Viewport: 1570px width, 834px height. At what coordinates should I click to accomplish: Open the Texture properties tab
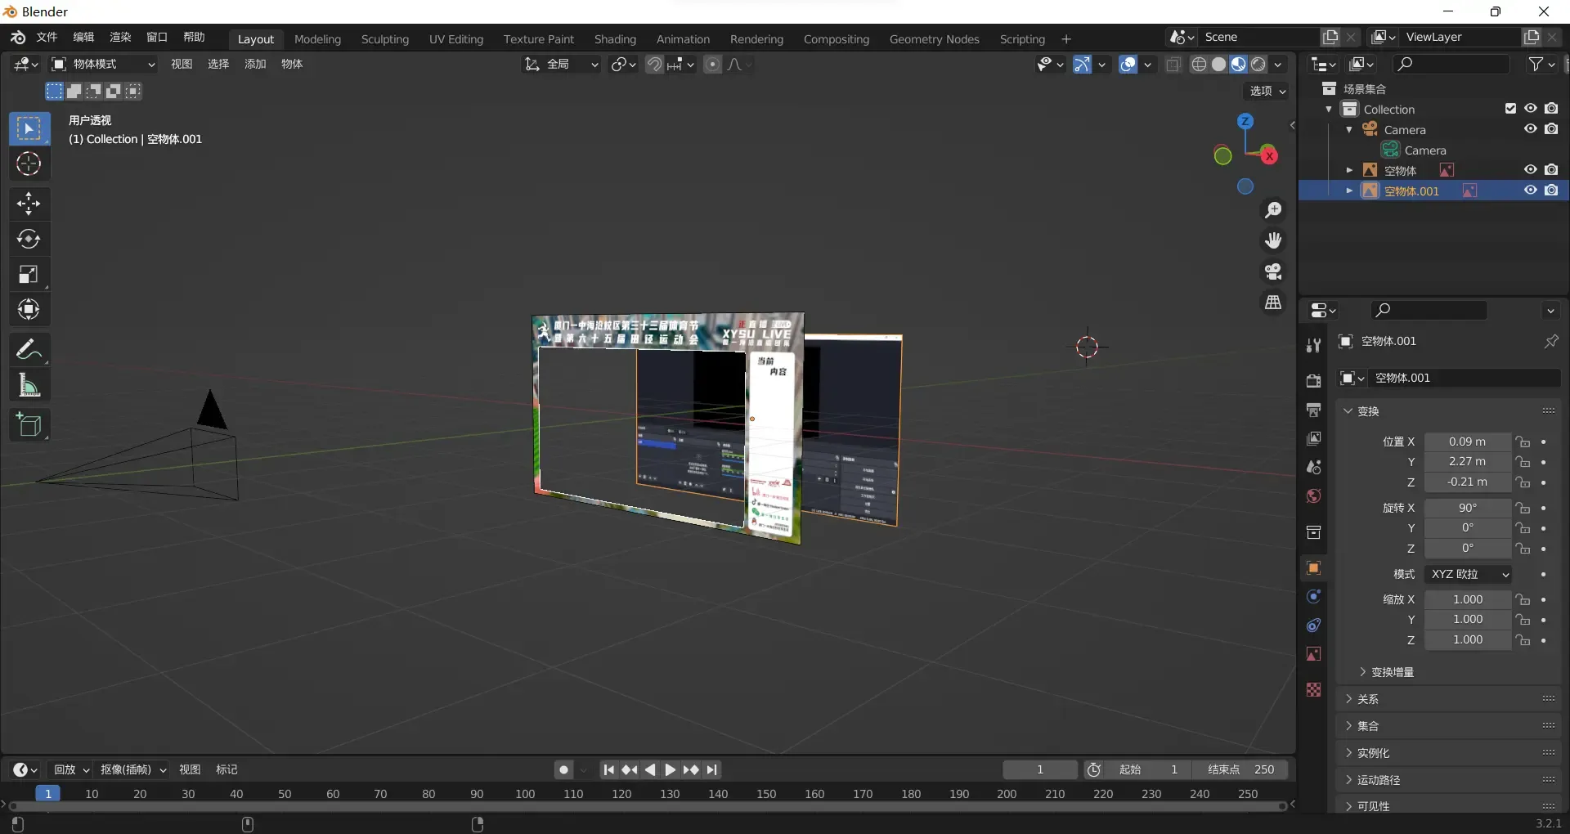(x=1313, y=690)
